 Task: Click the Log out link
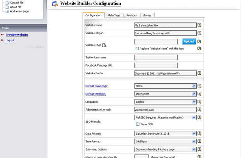coord(10,40)
